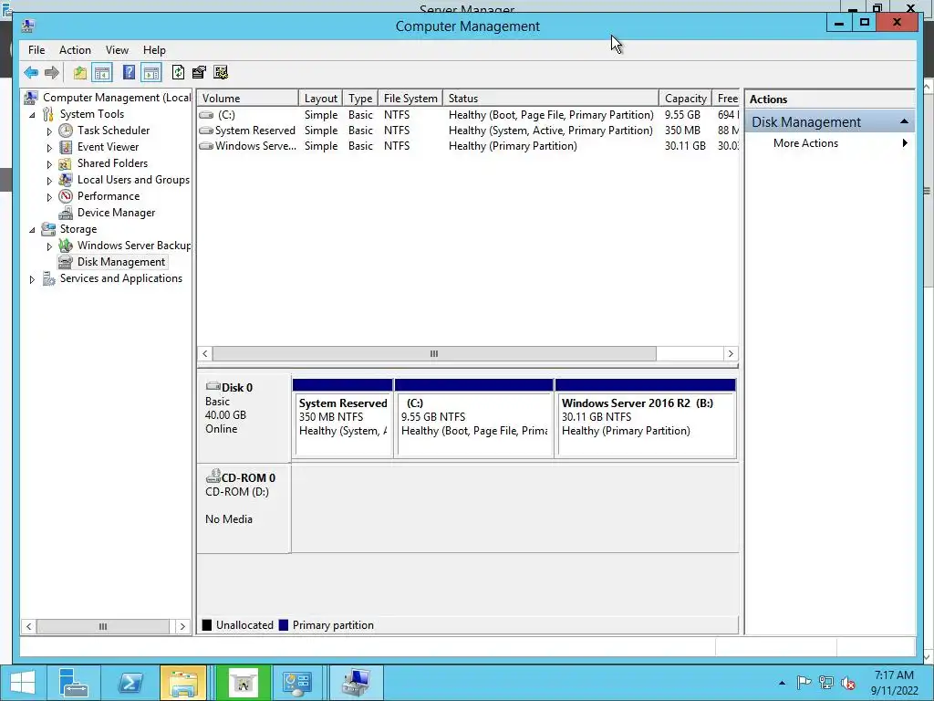
Task: Select the Windows Serve... volume row
Action: pyautogui.click(x=468, y=146)
